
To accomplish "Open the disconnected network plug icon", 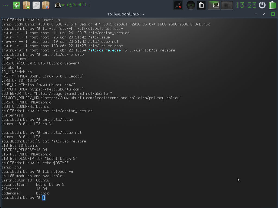I will (178, 5).
